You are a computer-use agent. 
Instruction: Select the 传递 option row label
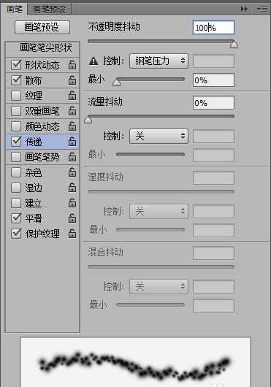(34, 142)
